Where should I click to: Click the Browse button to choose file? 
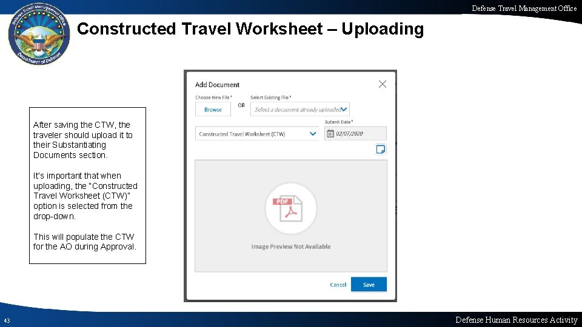pyautogui.click(x=213, y=110)
